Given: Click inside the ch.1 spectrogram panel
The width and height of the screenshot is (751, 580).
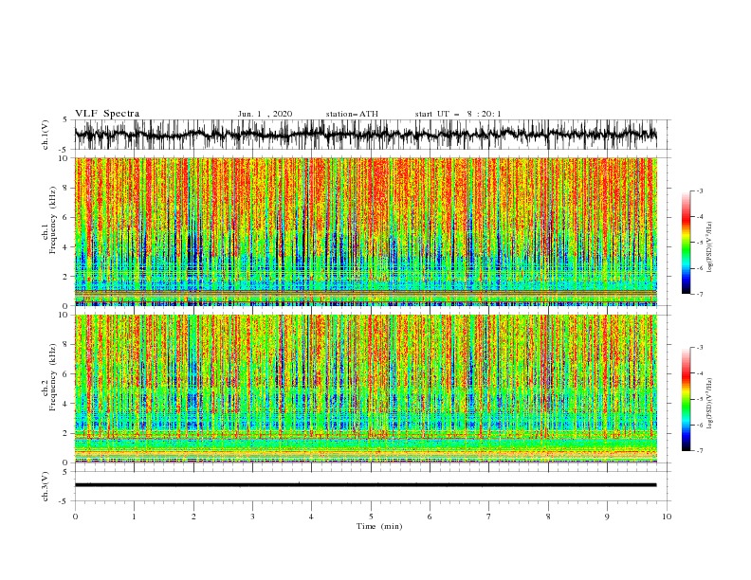Looking at the screenshot, I should click(365, 231).
